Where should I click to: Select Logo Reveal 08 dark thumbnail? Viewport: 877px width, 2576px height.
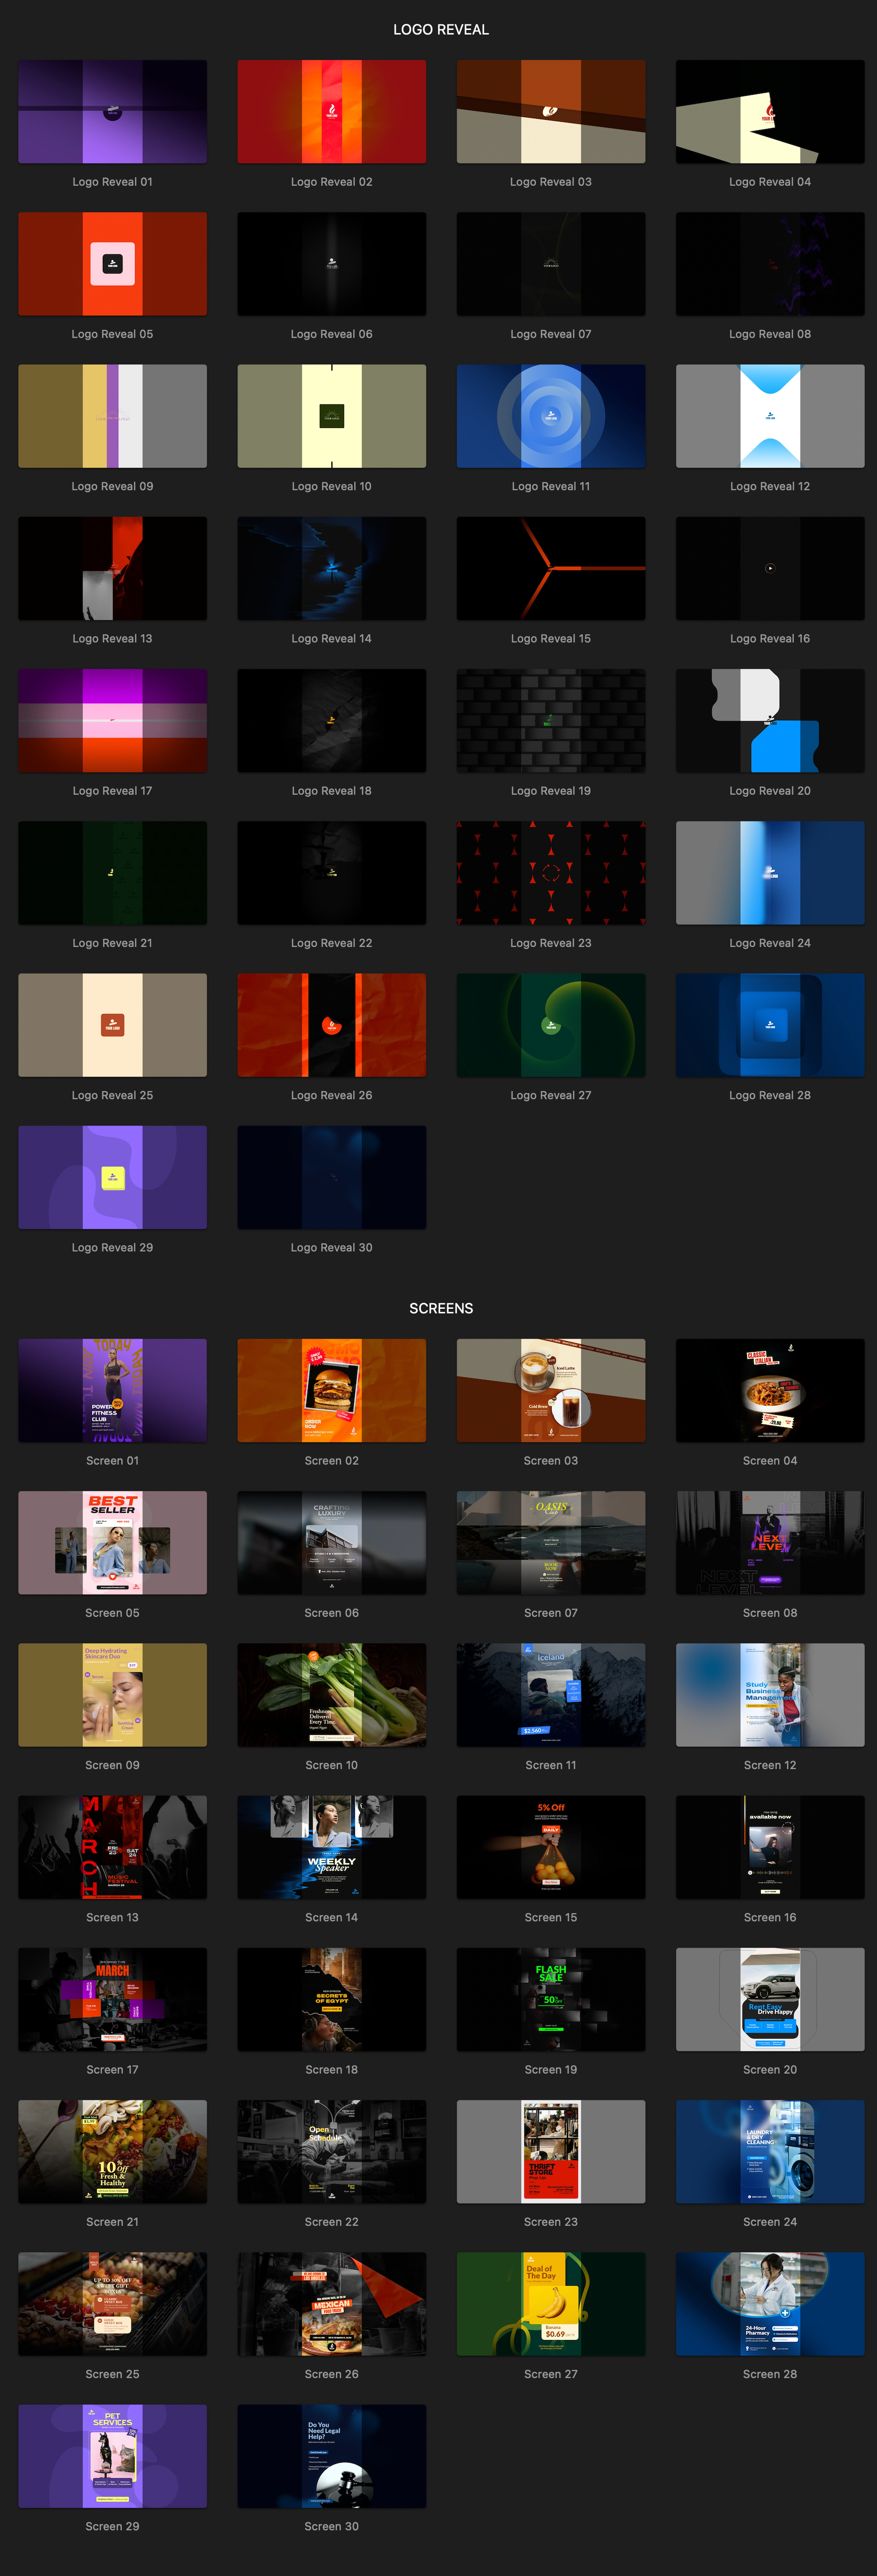tap(770, 264)
